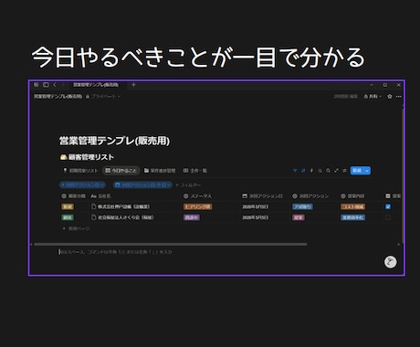This screenshot has height=347, width=420.
Task: Open the view settings sliders icon
Action: tap(344, 171)
